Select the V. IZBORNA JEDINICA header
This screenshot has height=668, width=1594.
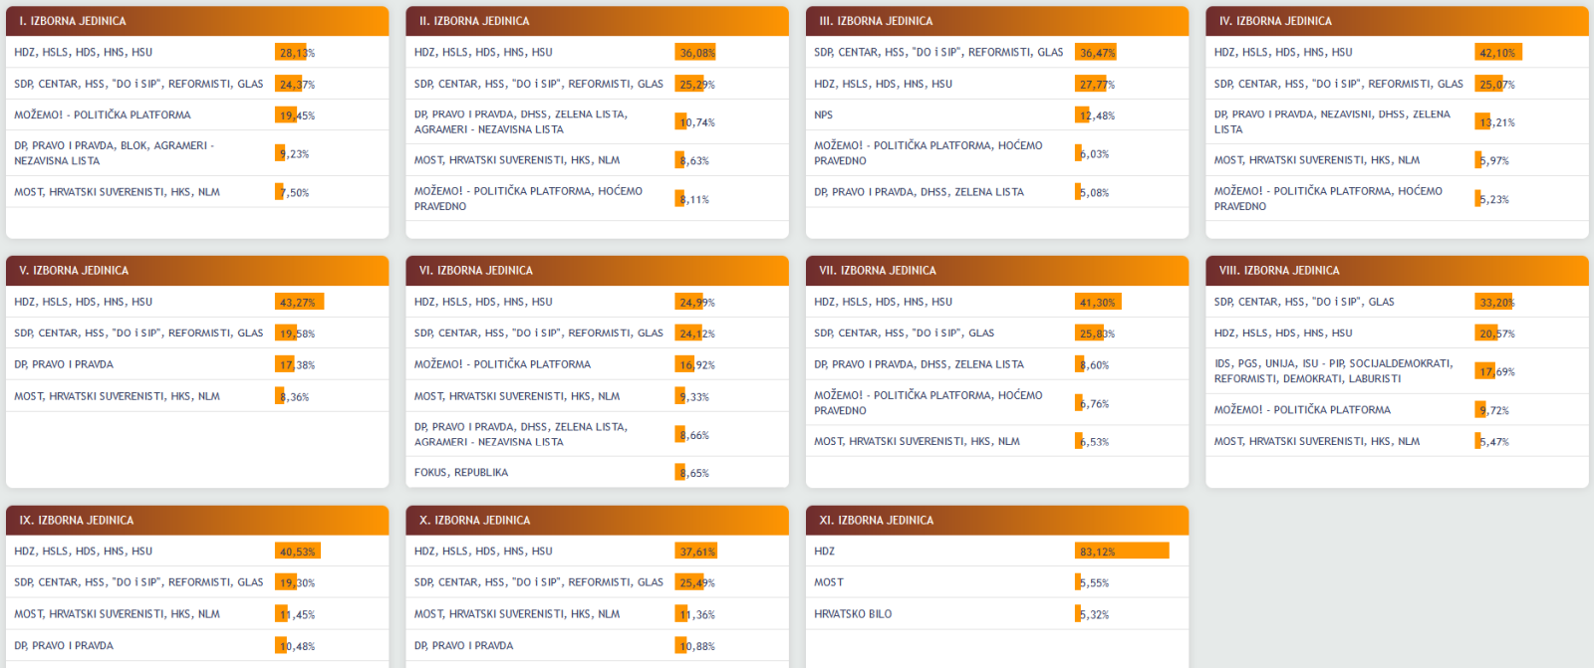pyautogui.click(x=197, y=271)
